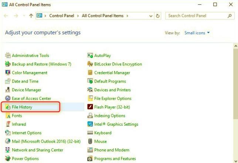Click the Phone and Modem icon
238x163 pixels.
pyautogui.click(x=90, y=150)
